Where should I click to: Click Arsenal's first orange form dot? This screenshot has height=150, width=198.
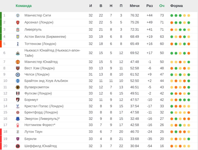pyautogui.click(x=172, y=22)
